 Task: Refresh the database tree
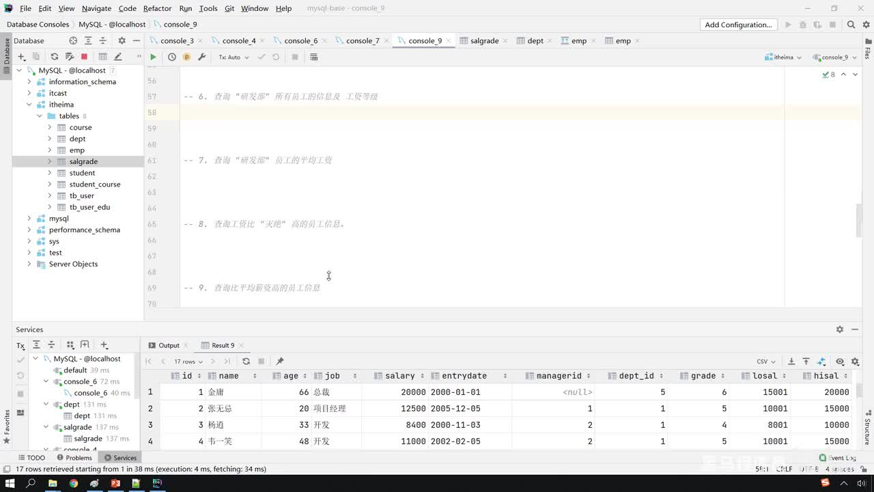coord(55,57)
